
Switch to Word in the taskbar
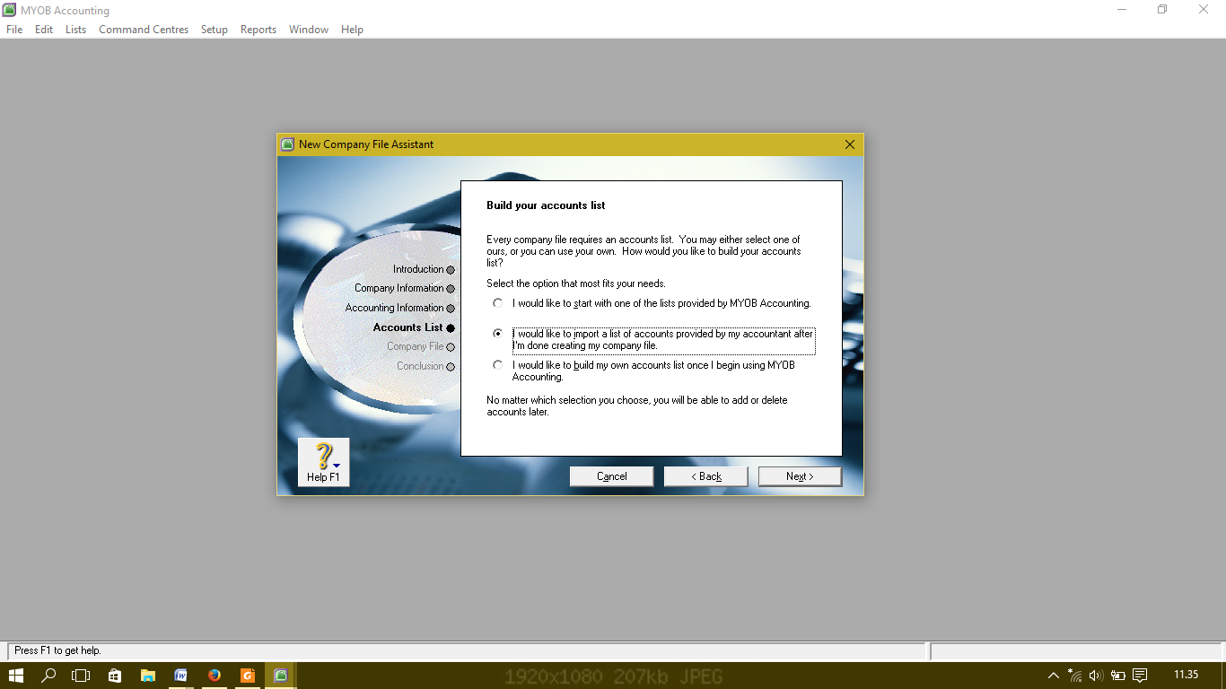click(181, 676)
